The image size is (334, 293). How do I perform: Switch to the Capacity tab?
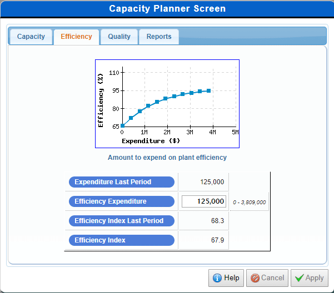31,37
